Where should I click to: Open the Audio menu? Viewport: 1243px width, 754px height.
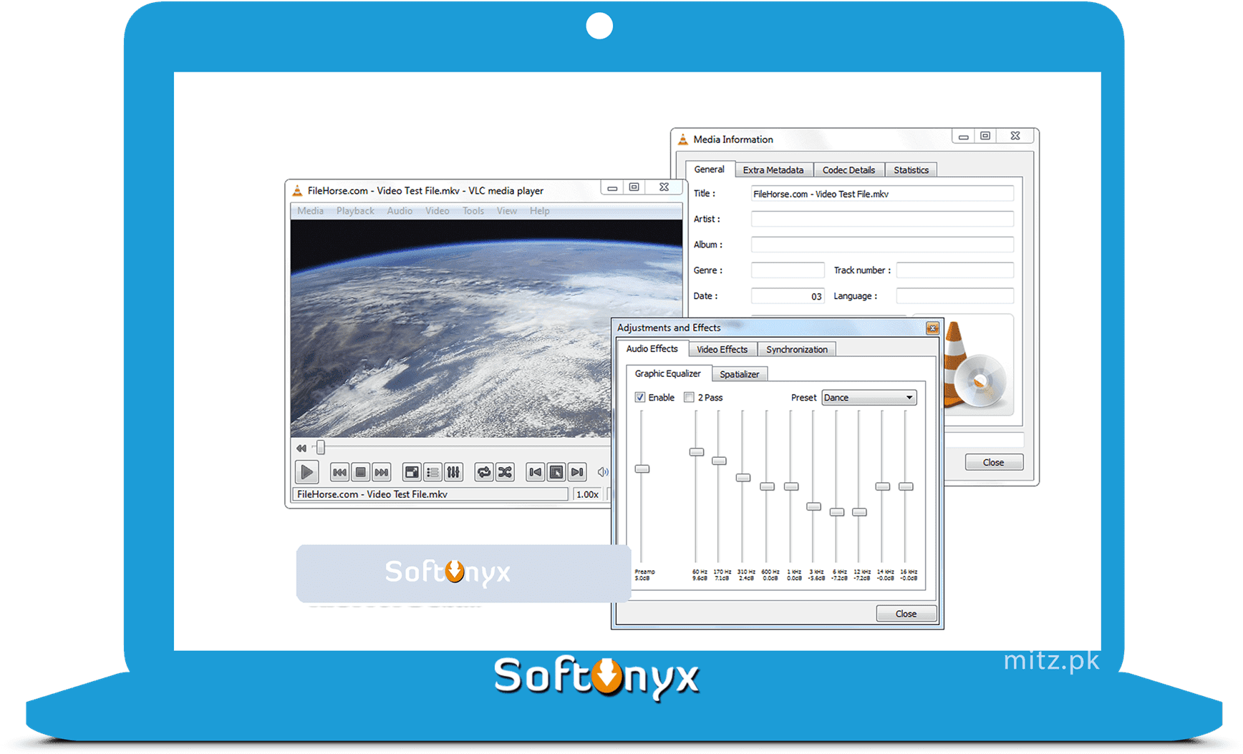pos(400,211)
